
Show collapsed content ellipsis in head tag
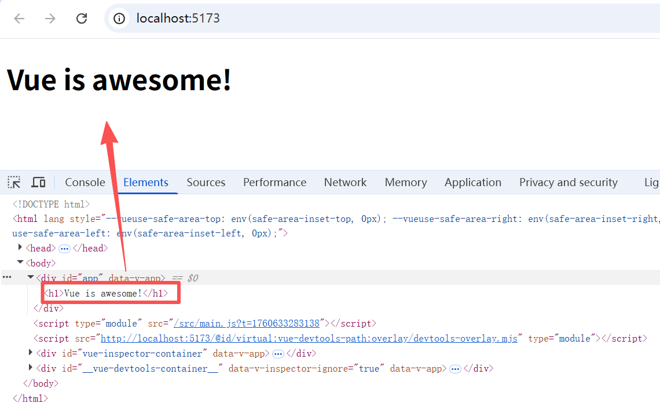point(64,249)
